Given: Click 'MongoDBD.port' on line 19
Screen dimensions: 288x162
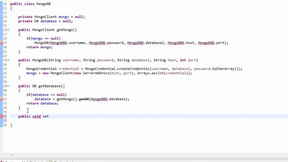Looking at the screenshot, I should point(211,43).
